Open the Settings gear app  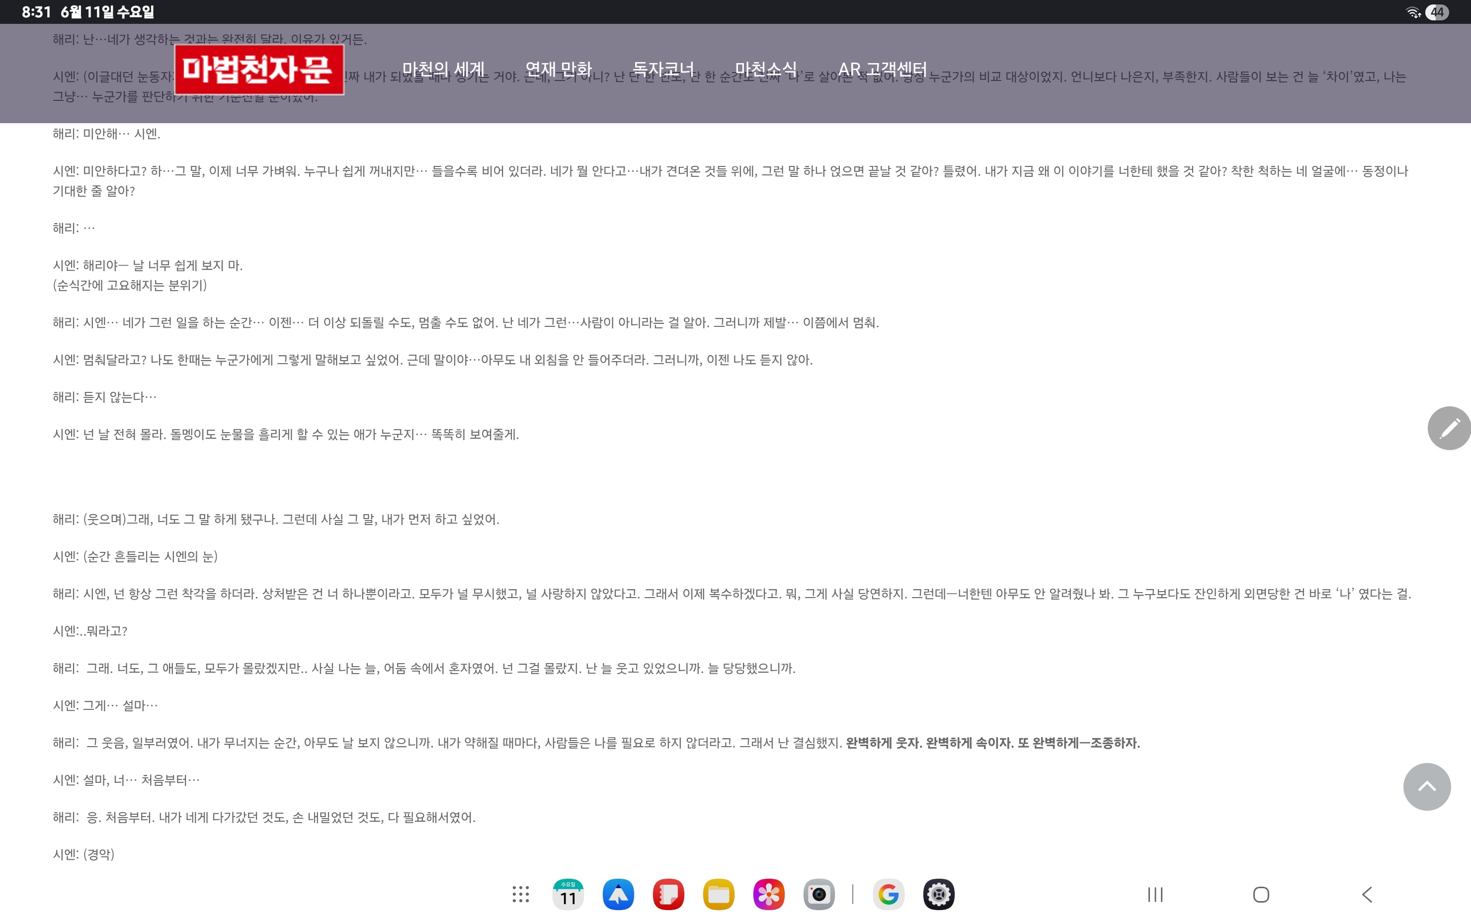938,894
